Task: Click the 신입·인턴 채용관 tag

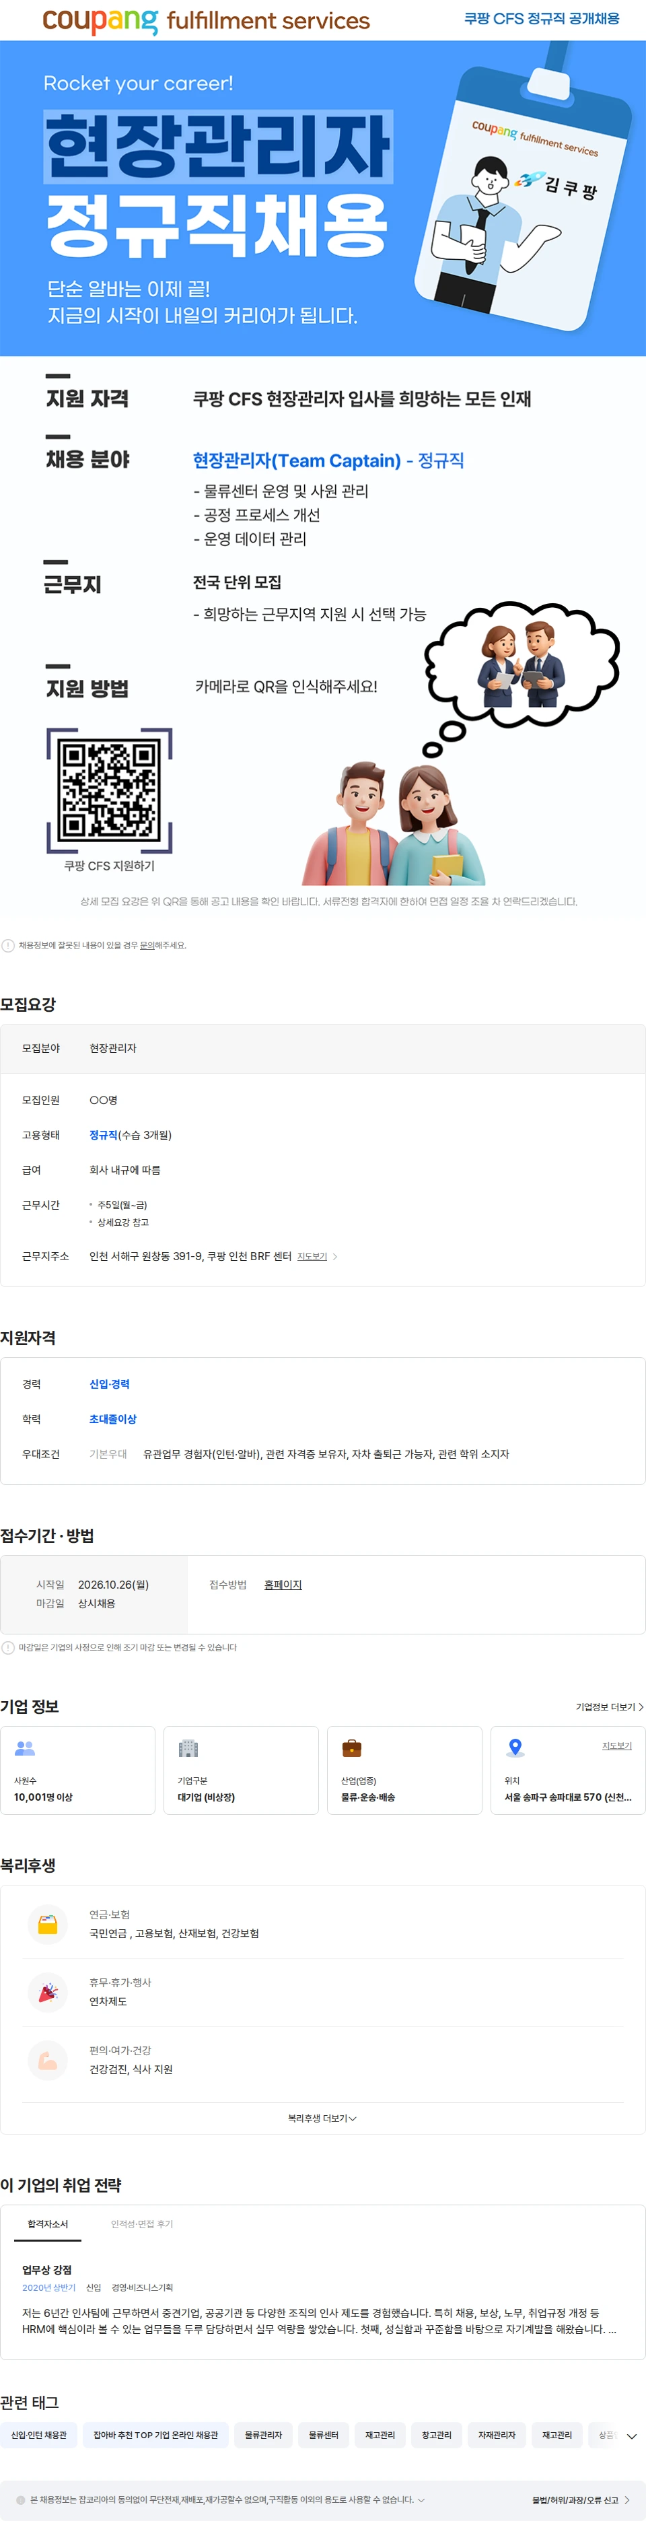Action: click(x=39, y=2435)
